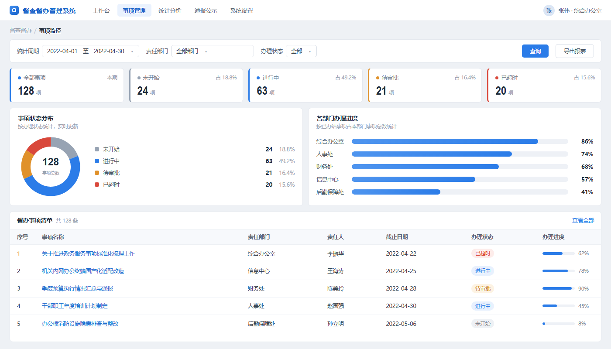
Task: Open the 统计周期 date range dropdown arrow
Action: coord(132,51)
